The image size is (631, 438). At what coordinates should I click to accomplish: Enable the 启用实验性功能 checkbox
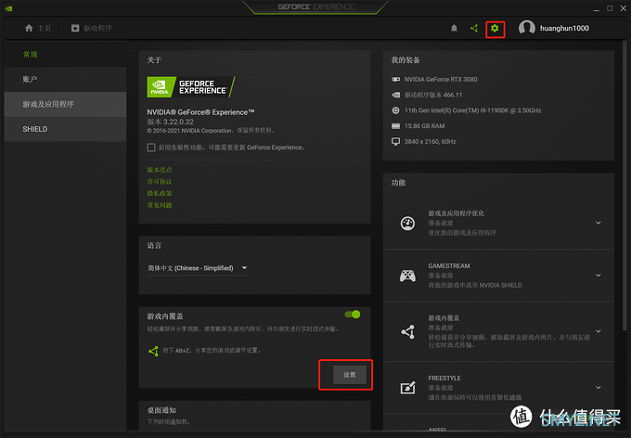tap(151, 148)
